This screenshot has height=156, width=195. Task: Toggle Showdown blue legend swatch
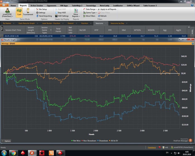[98, 141]
